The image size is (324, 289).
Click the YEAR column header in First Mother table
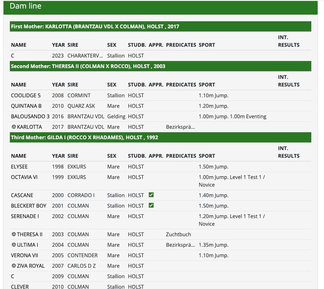pos(58,45)
